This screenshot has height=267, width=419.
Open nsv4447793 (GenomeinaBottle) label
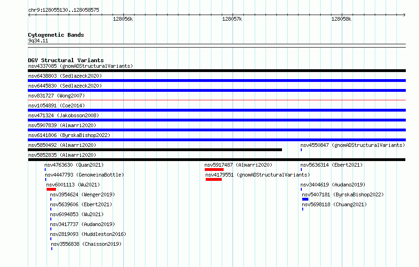(x=84, y=175)
